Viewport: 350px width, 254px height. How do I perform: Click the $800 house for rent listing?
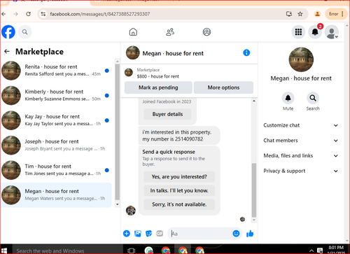point(158,76)
